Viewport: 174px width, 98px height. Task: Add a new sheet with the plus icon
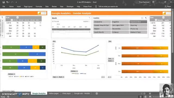point(97,93)
